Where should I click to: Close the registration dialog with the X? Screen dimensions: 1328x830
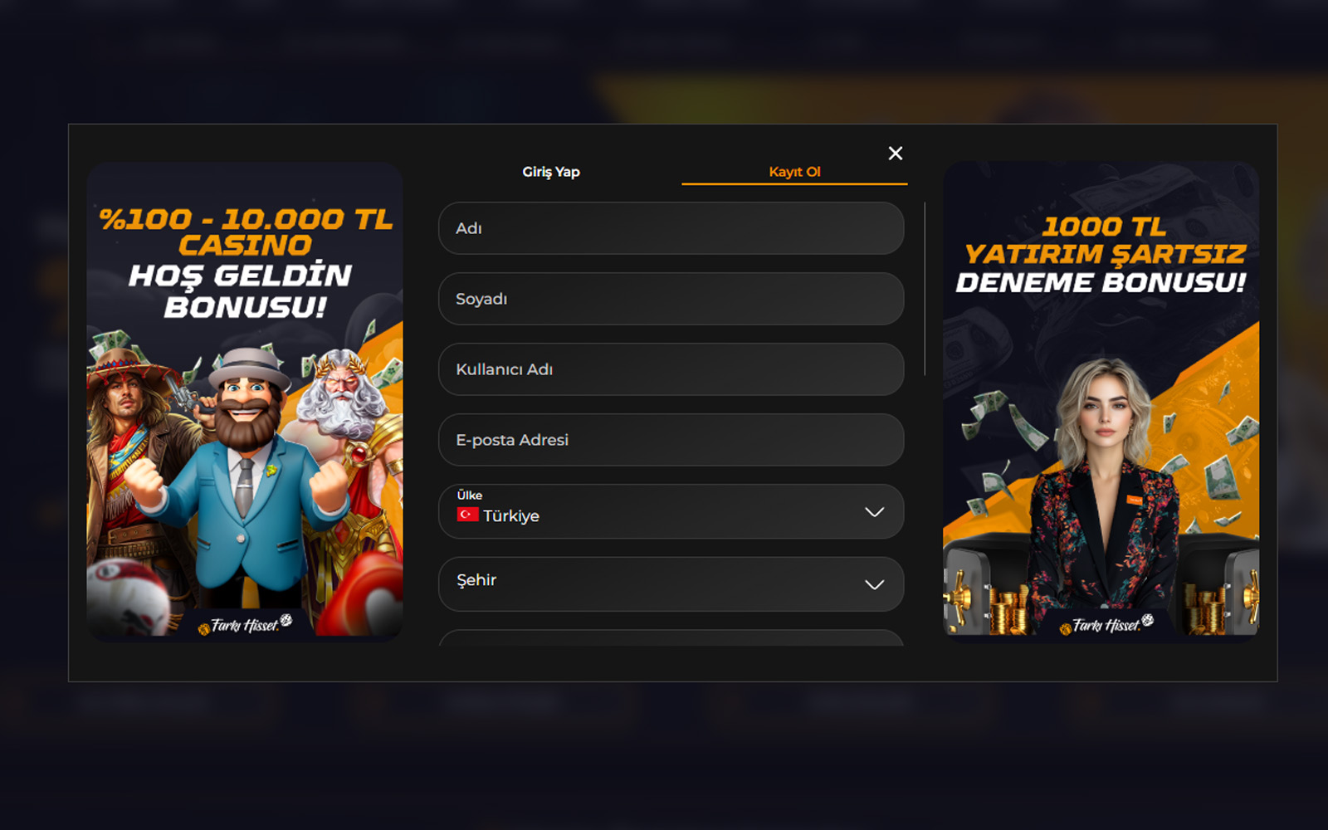click(895, 154)
